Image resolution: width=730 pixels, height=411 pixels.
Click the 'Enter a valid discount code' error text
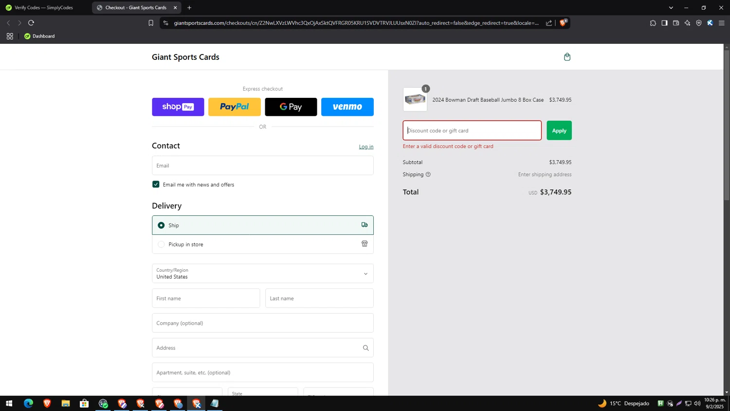(x=448, y=146)
